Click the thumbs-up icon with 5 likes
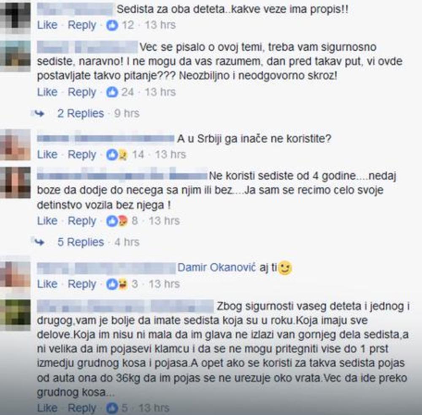The height and width of the screenshot is (415, 422). point(112,408)
